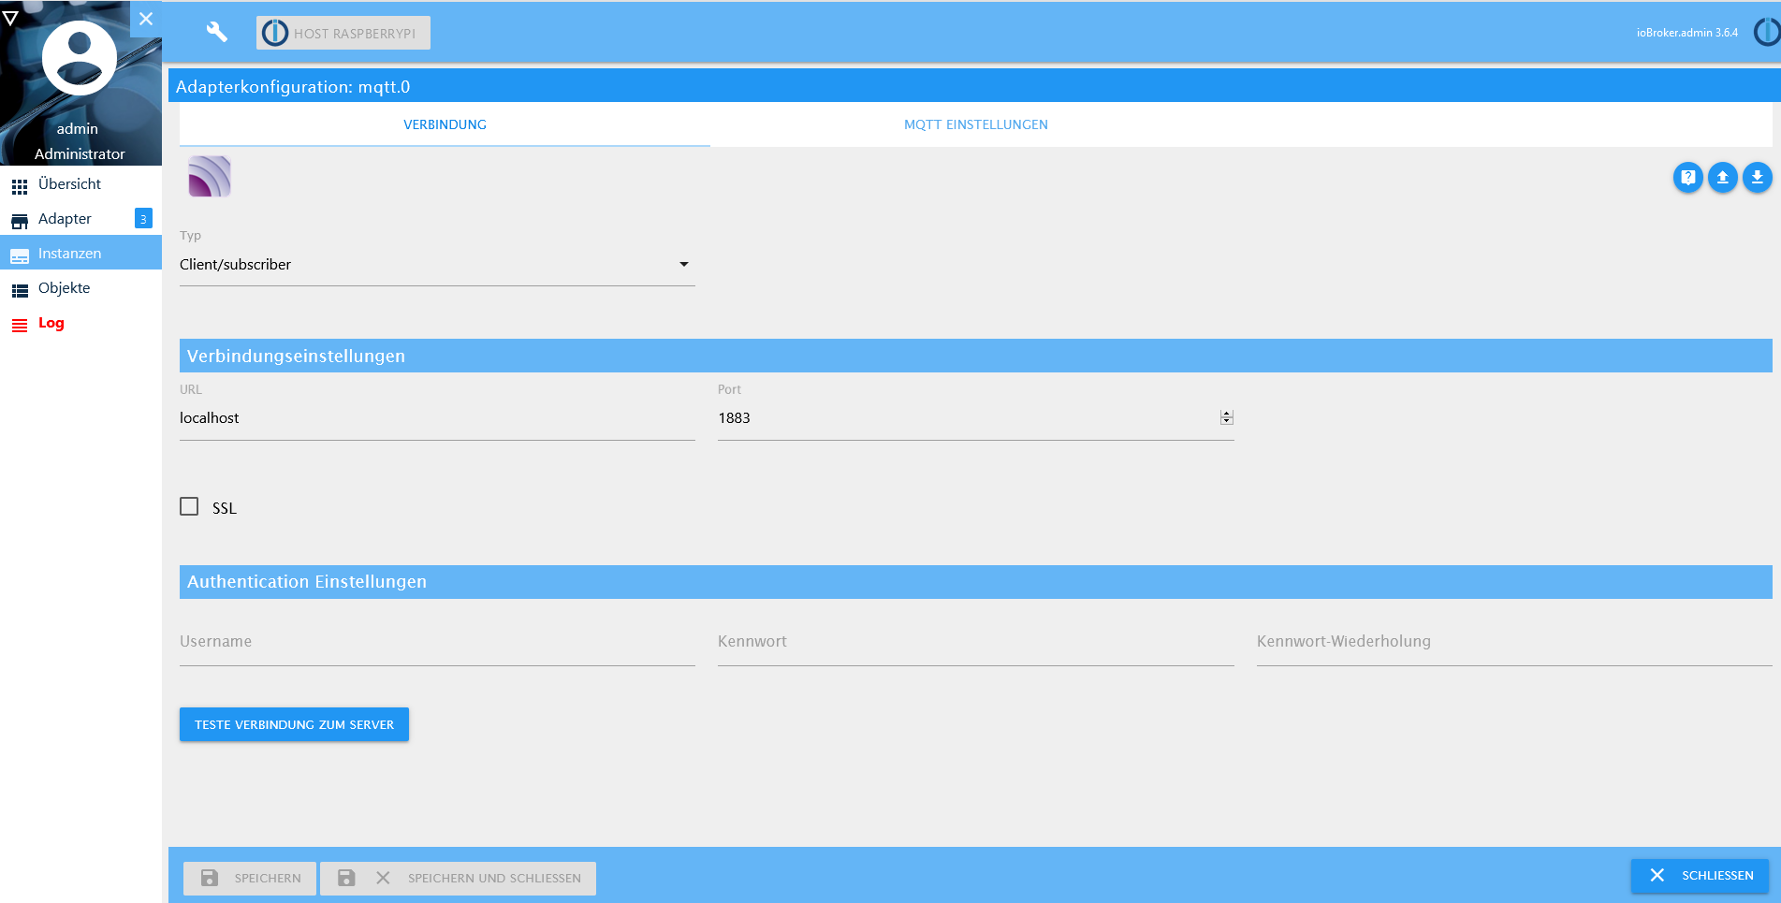Screen dimensions: 1781x903
Task: Open the Typ dropdown Client/subscriber
Action: coord(437,265)
